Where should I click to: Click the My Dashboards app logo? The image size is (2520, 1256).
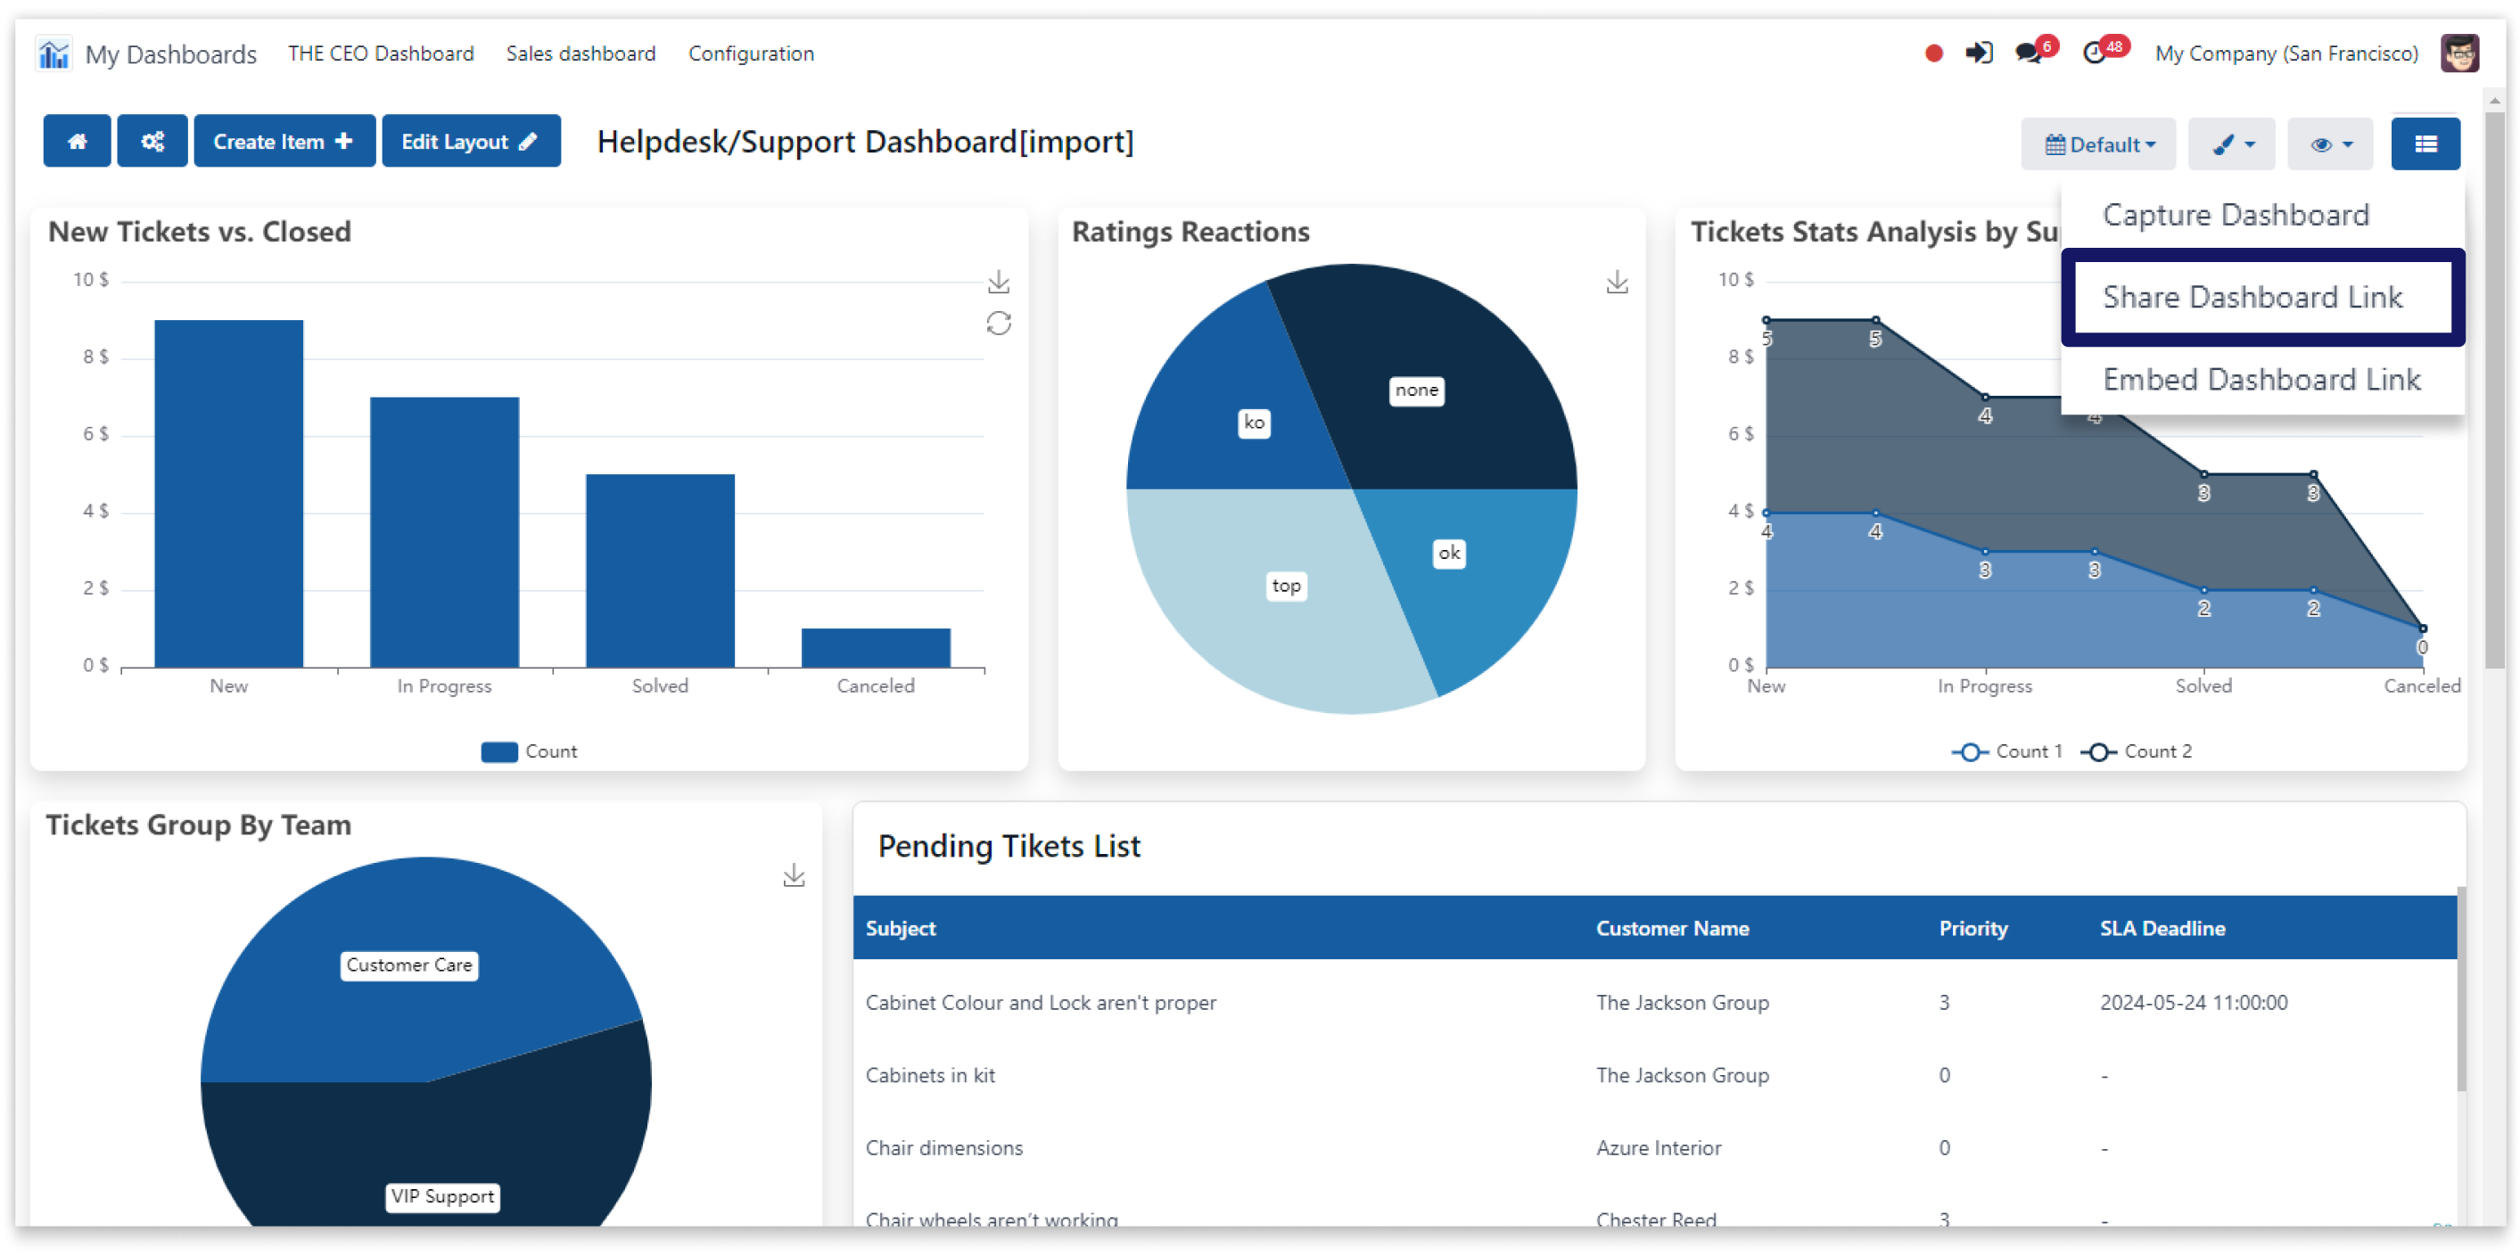(53, 53)
